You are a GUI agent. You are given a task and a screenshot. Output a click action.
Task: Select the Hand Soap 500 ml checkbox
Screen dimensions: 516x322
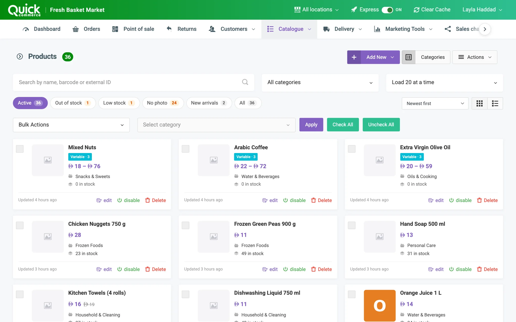point(352,225)
